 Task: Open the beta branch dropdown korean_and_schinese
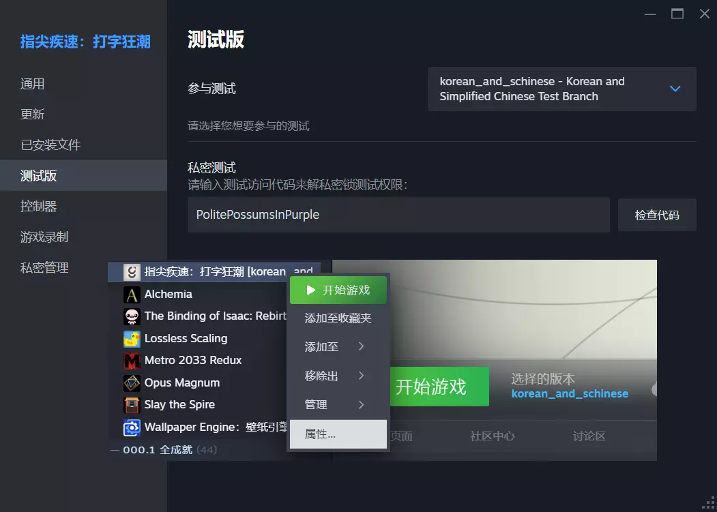pos(562,89)
